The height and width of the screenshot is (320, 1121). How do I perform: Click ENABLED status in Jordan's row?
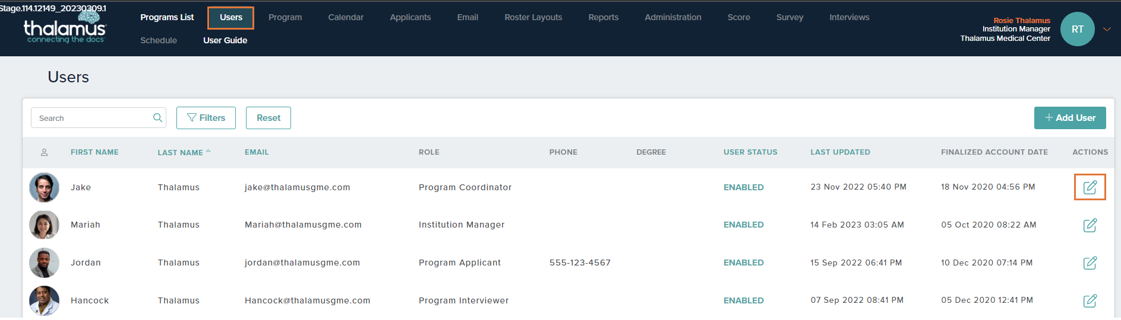(744, 263)
